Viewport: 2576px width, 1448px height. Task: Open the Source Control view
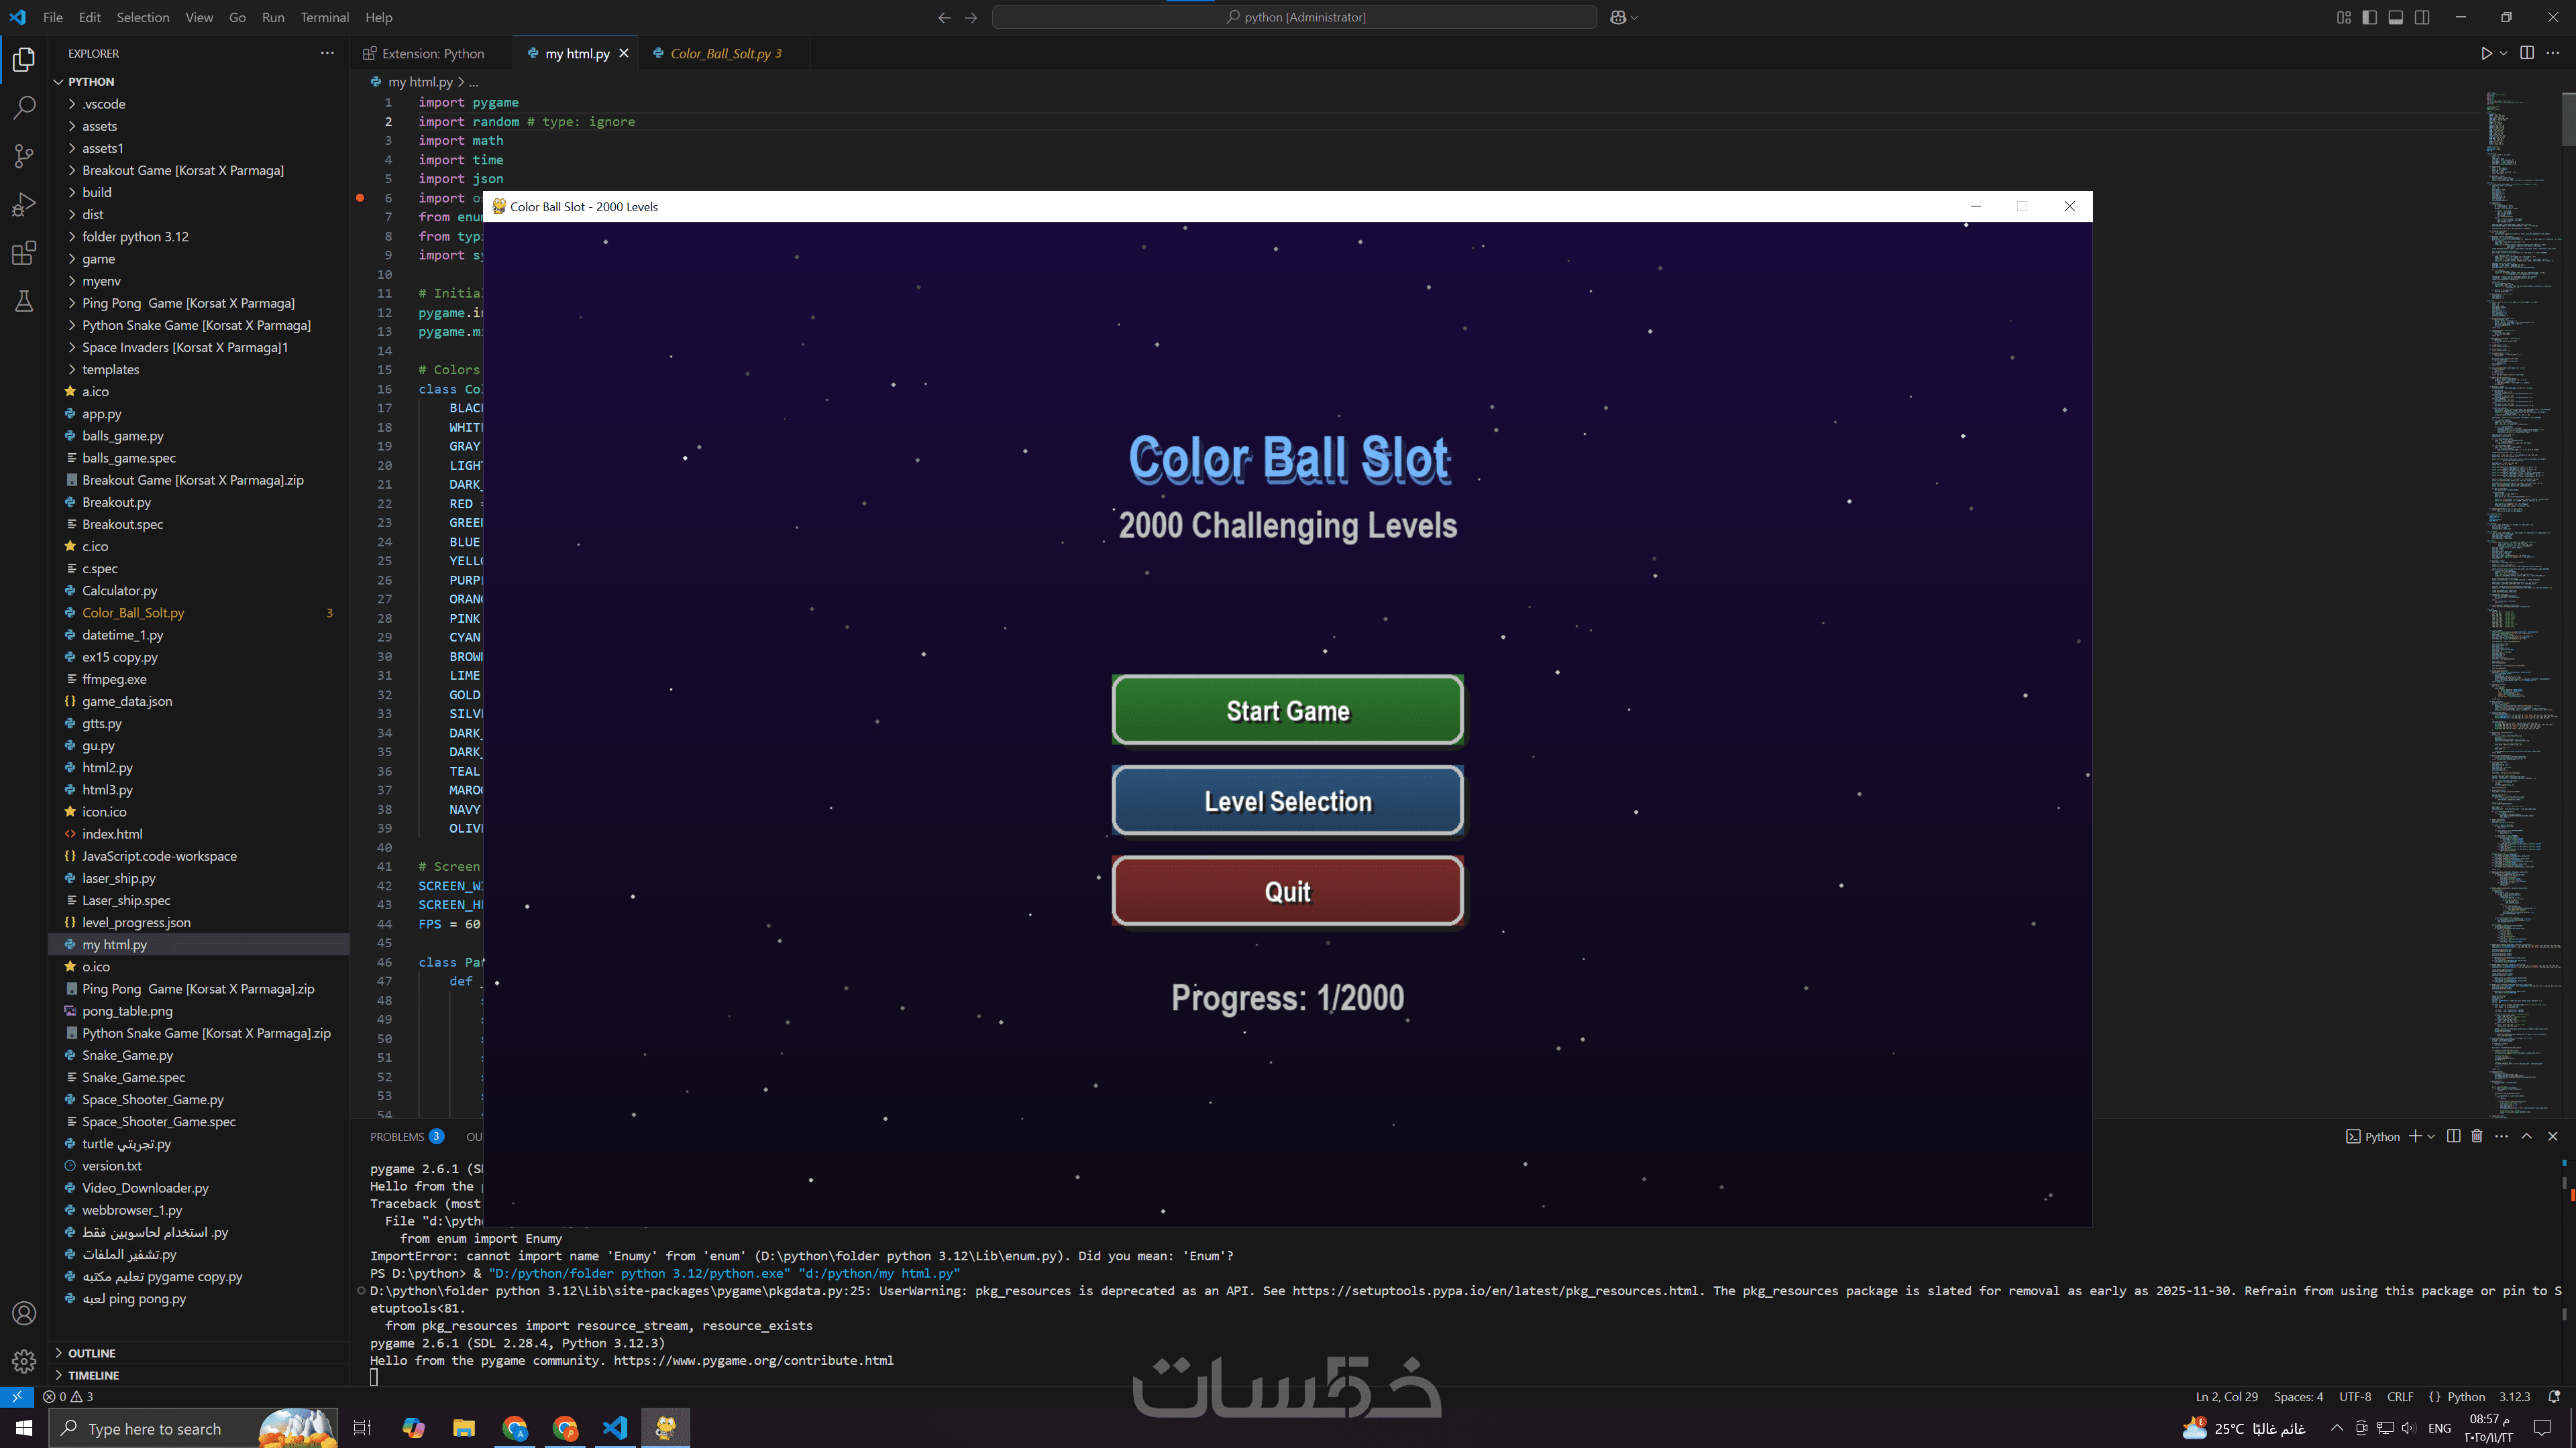pyautogui.click(x=24, y=155)
